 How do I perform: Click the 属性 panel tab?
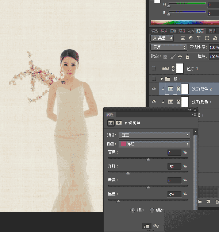110,115
